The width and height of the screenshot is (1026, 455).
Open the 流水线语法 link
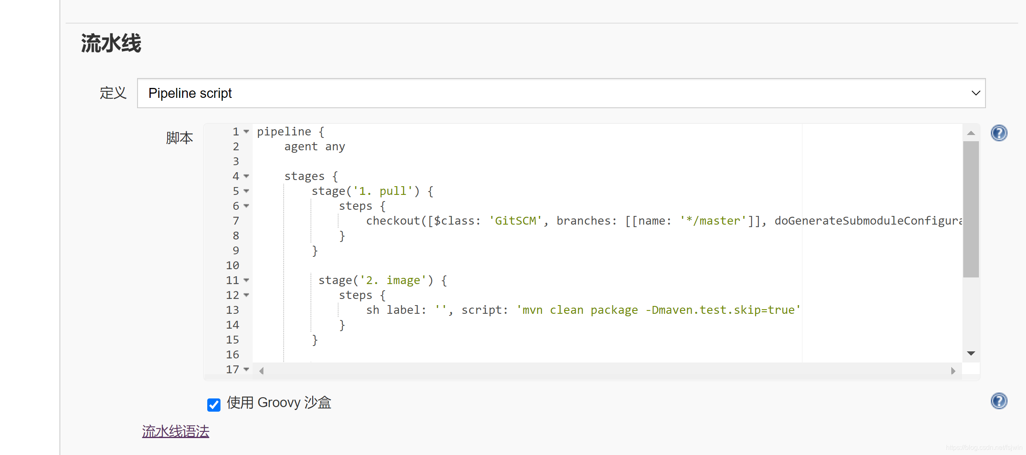[x=175, y=431]
